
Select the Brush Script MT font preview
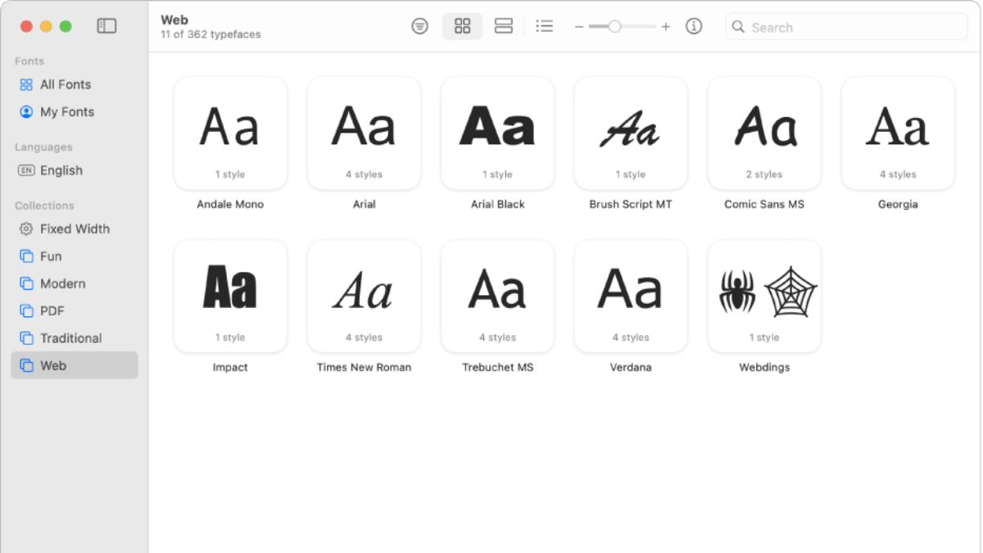point(631,133)
